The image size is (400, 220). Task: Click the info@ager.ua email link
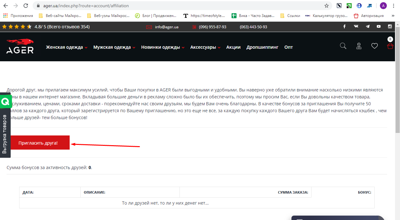click(x=167, y=27)
